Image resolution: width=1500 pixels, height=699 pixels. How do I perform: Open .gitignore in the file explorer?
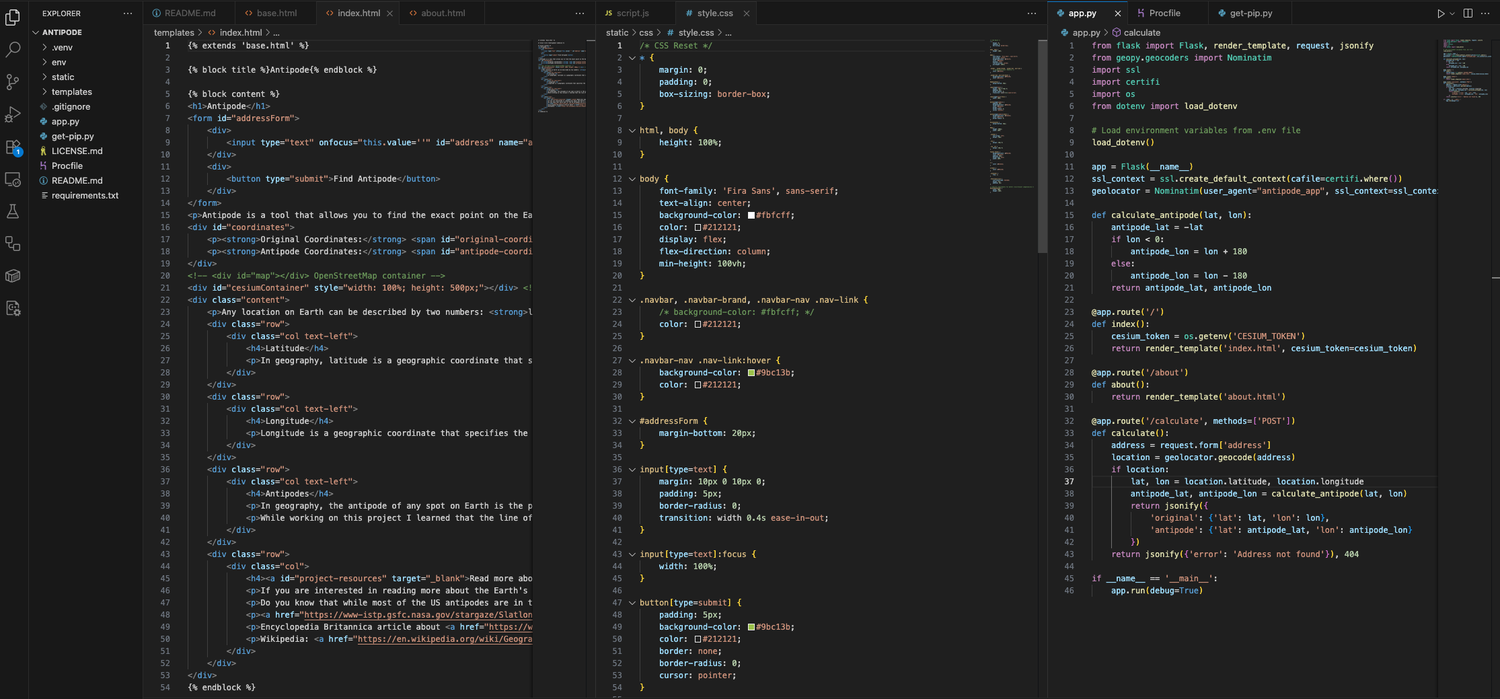[x=71, y=106]
